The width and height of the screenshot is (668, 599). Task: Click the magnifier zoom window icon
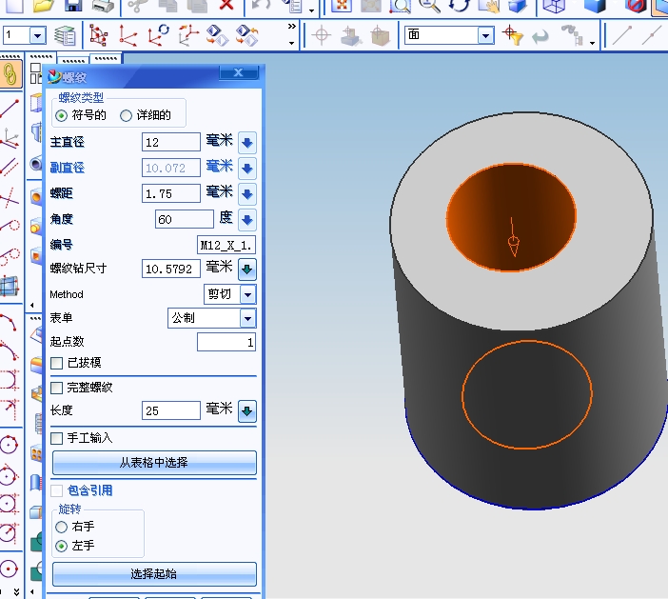[x=400, y=6]
